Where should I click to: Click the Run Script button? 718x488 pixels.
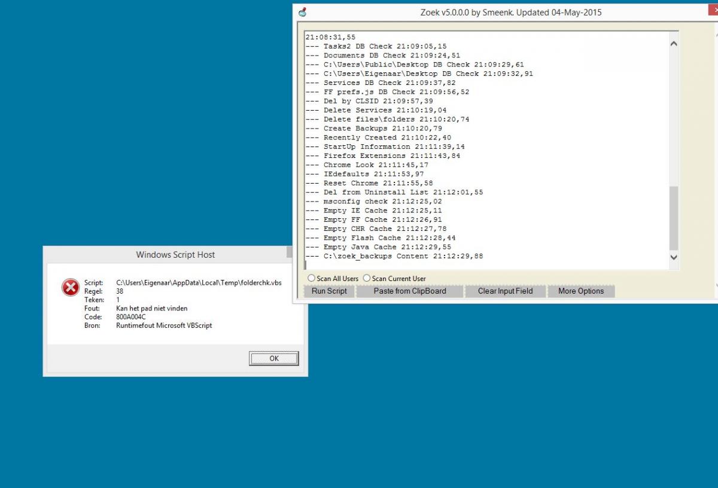click(329, 291)
